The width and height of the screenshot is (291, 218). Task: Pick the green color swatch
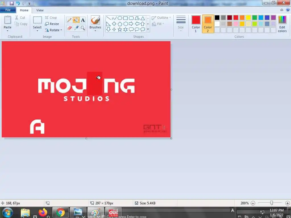pyautogui.click(x=254, y=18)
